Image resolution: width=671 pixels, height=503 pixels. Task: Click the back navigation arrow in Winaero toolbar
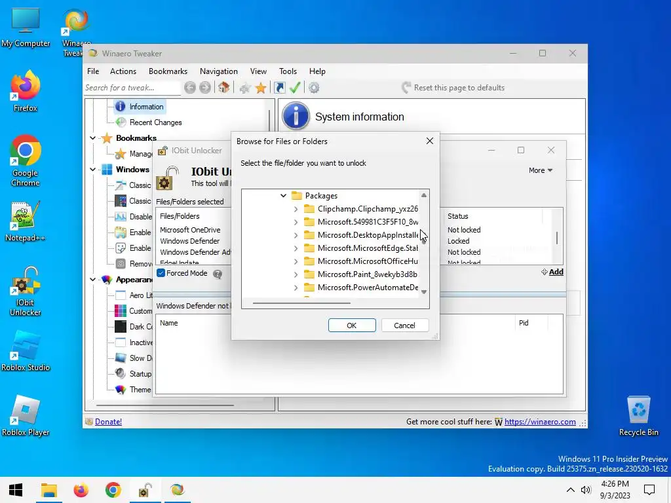coord(190,88)
